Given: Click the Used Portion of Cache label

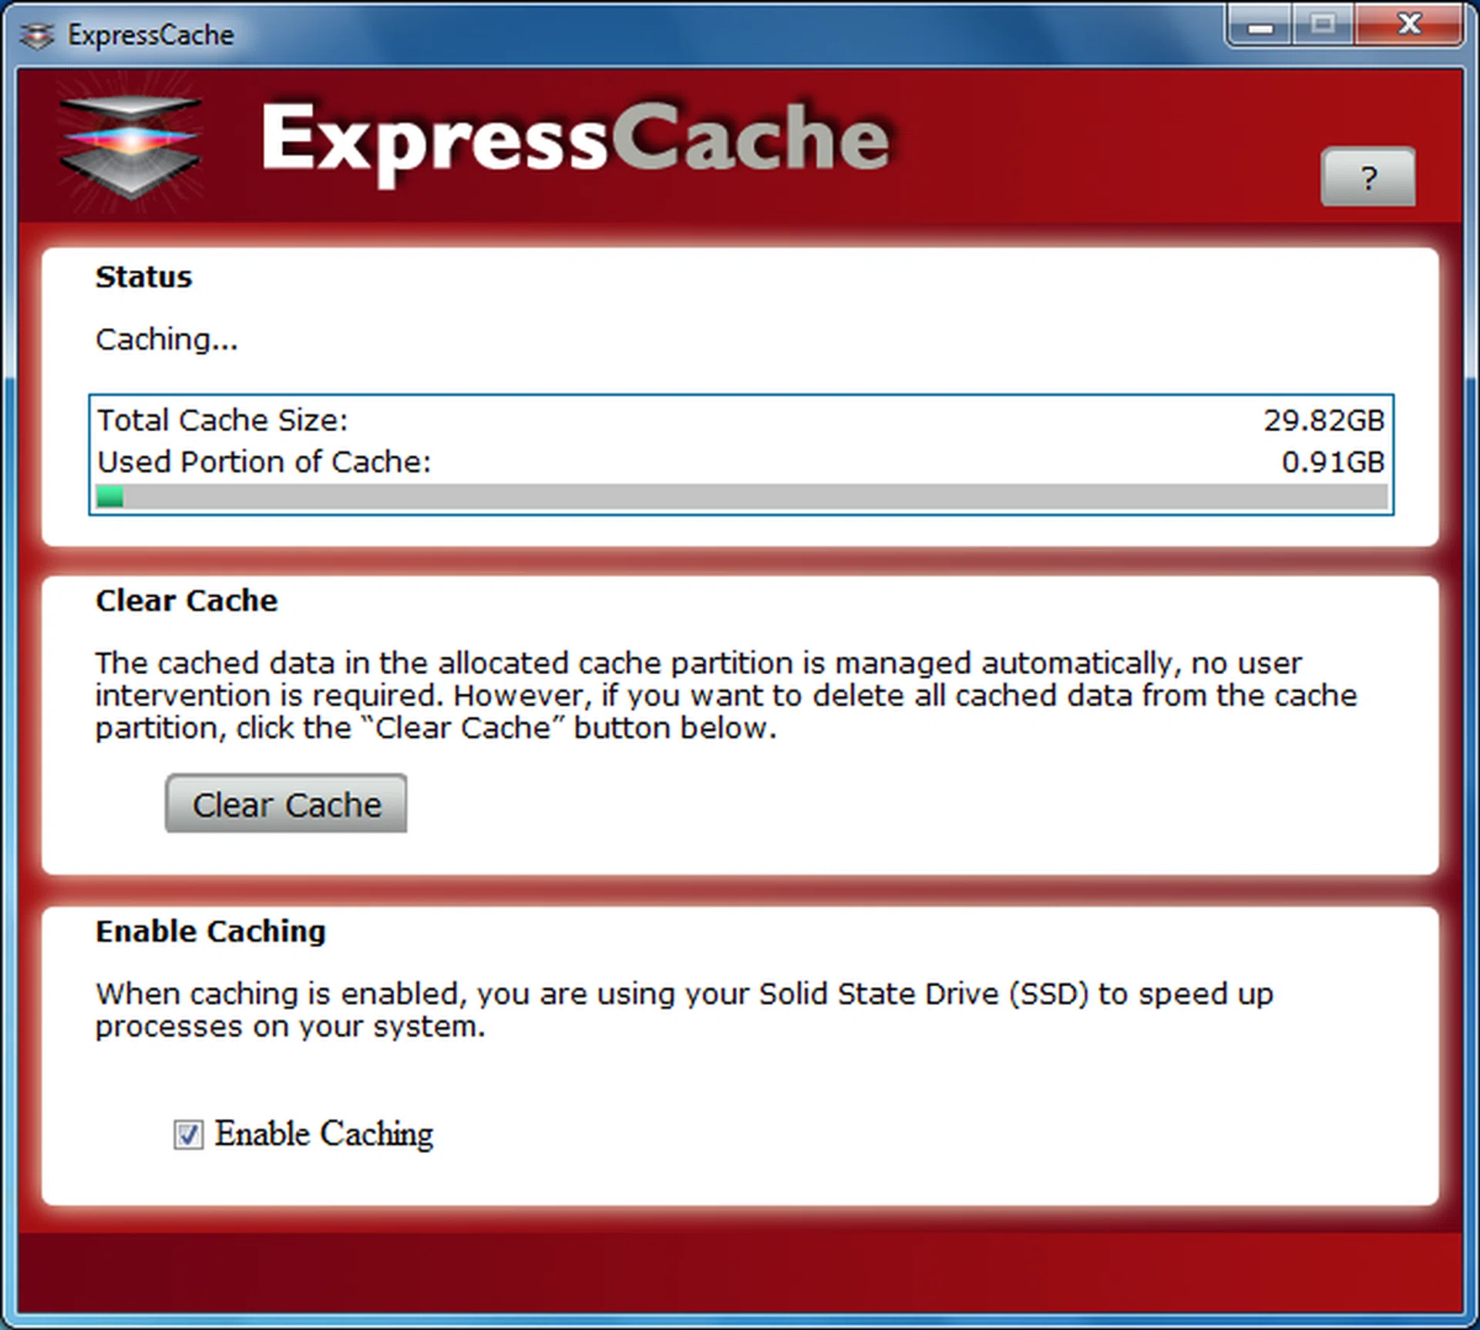Looking at the screenshot, I should 264,462.
